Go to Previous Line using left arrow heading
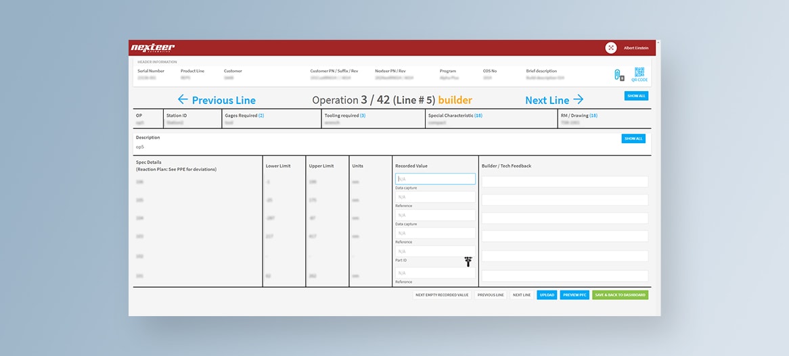 click(x=217, y=100)
